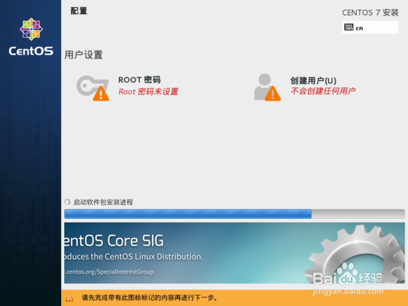Open the ROOT 密码 key icon
Viewport: 408px width, 306px height.
pos(93,88)
